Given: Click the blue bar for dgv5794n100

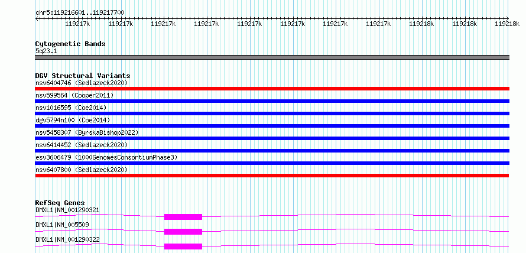Looking at the screenshot, I should click(x=272, y=126).
